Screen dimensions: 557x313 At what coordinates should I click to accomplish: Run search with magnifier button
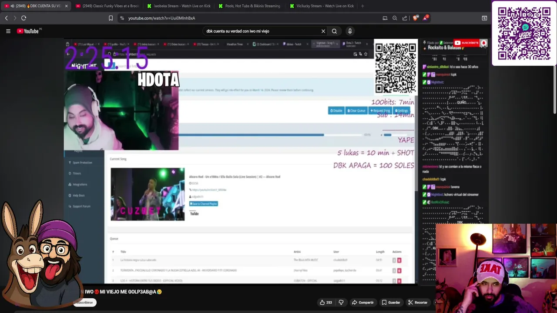click(x=334, y=31)
